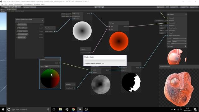The image size is (199, 112).
Task: Open the GameObject menu
Action: tap(19, 4)
